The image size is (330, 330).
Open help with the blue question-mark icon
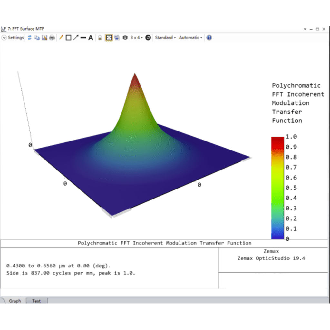click(x=209, y=38)
